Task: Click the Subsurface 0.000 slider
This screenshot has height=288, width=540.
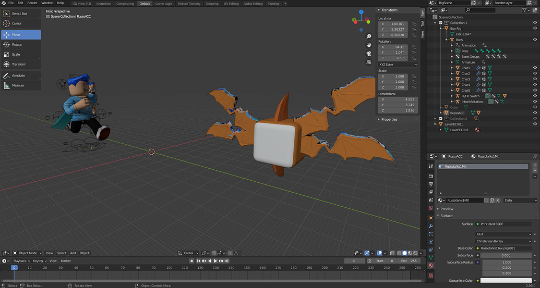Action: click(x=506, y=255)
